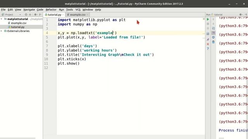Click plt.show() on line 11
248x139 pixels.
pos(69,63)
